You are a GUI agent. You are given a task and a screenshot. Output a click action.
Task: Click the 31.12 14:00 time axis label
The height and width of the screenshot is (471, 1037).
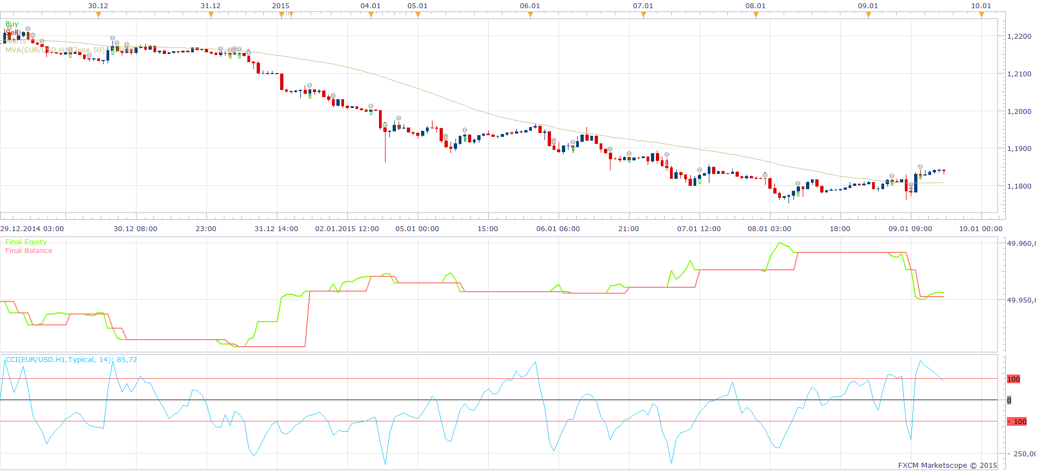pyautogui.click(x=276, y=229)
